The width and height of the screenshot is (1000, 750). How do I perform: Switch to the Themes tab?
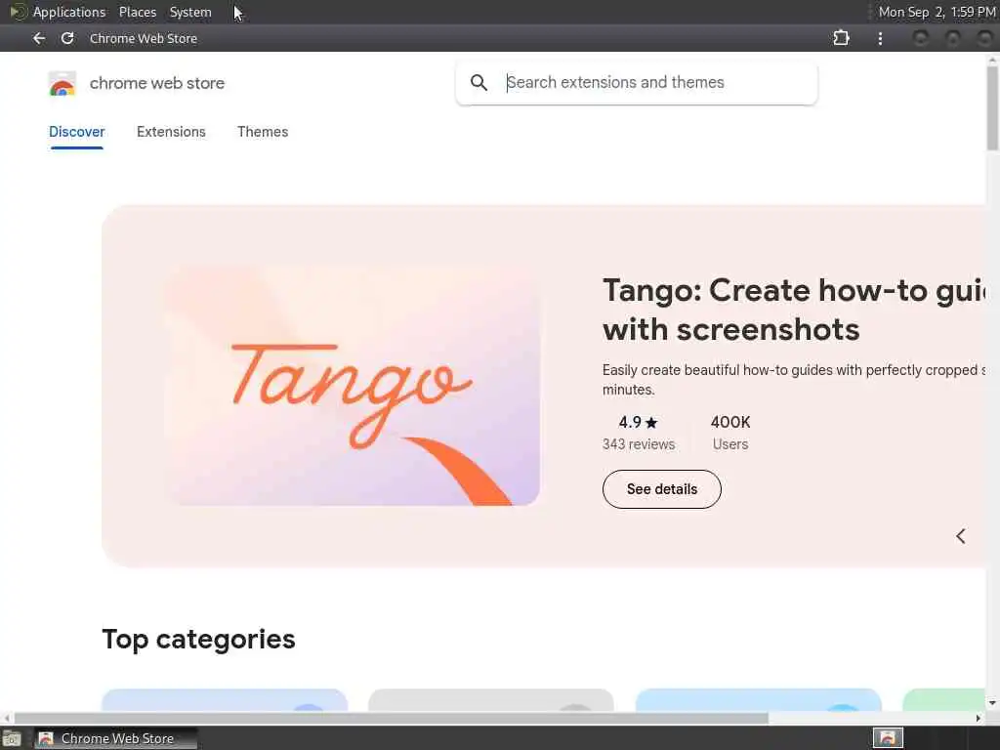coord(263,132)
